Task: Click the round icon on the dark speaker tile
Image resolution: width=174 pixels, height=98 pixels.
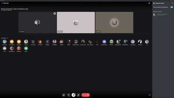Action: tap(55, 13)
